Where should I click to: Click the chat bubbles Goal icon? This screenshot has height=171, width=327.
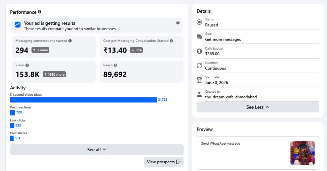click(x=199, y=37)
